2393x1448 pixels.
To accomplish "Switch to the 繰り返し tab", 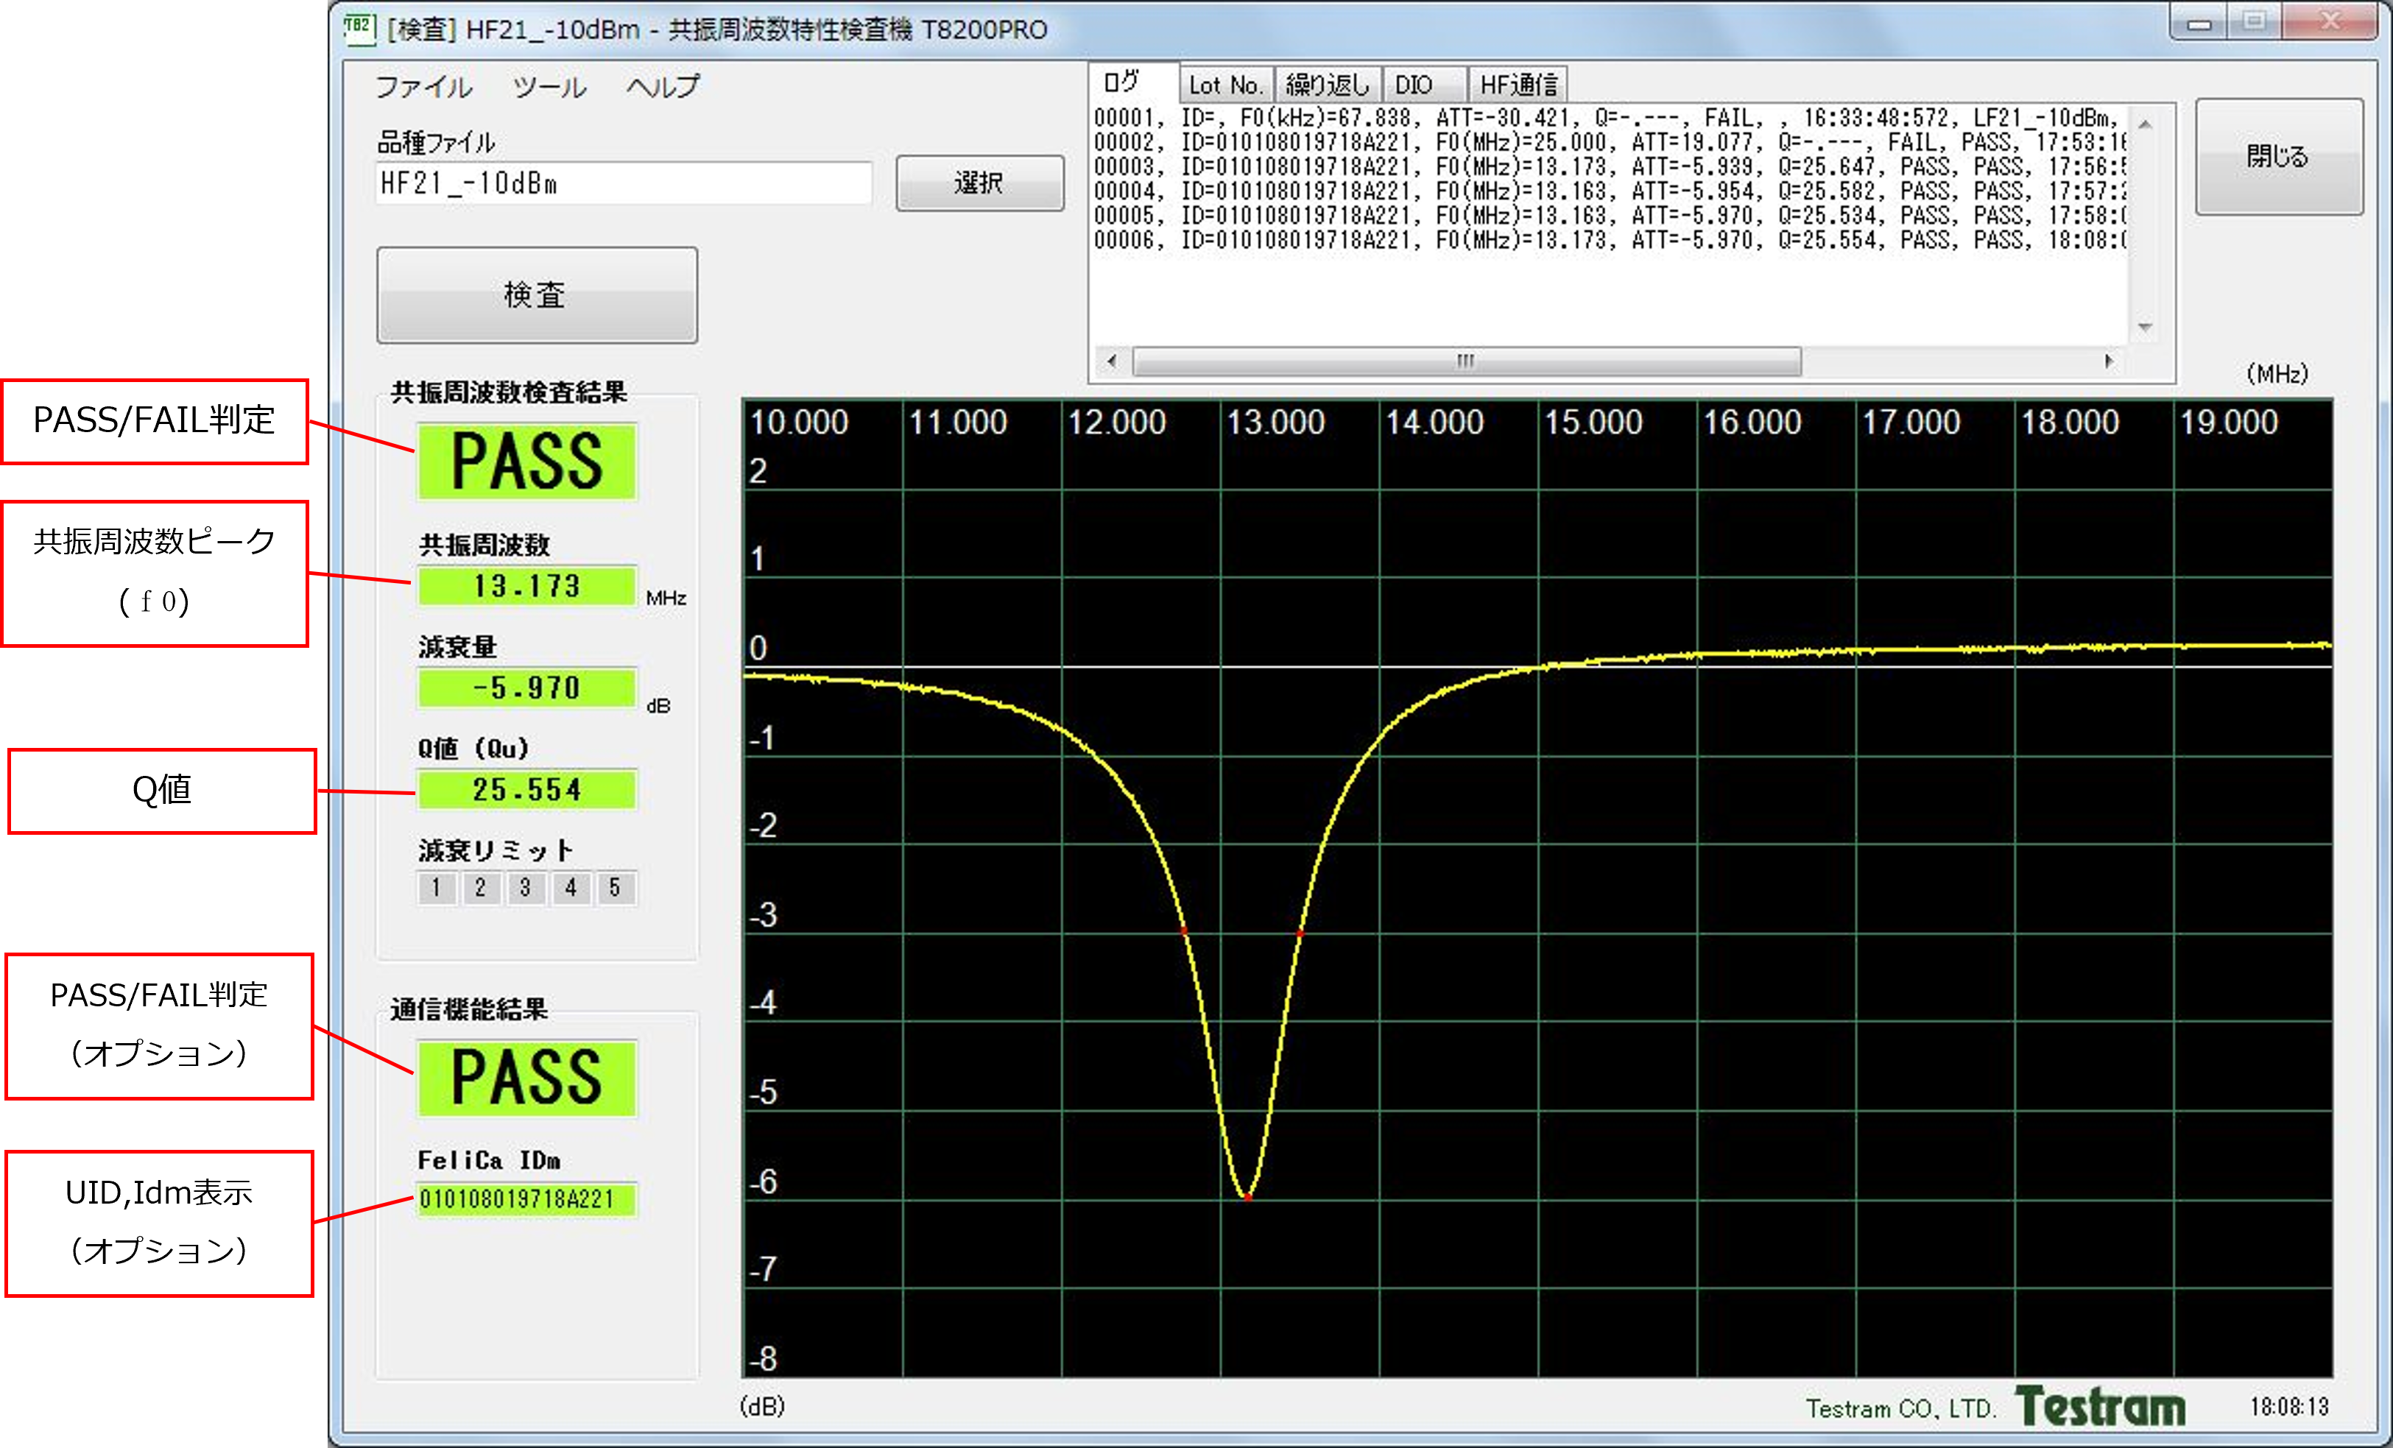I will coord(1327,85).
